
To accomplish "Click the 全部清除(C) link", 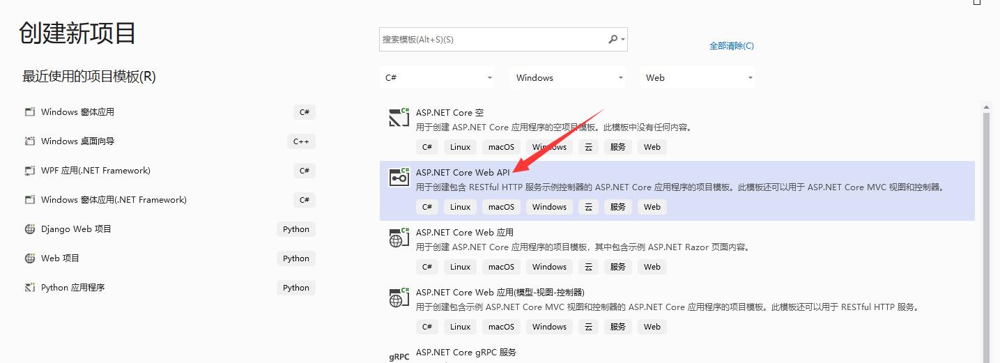I will (732, 46).
